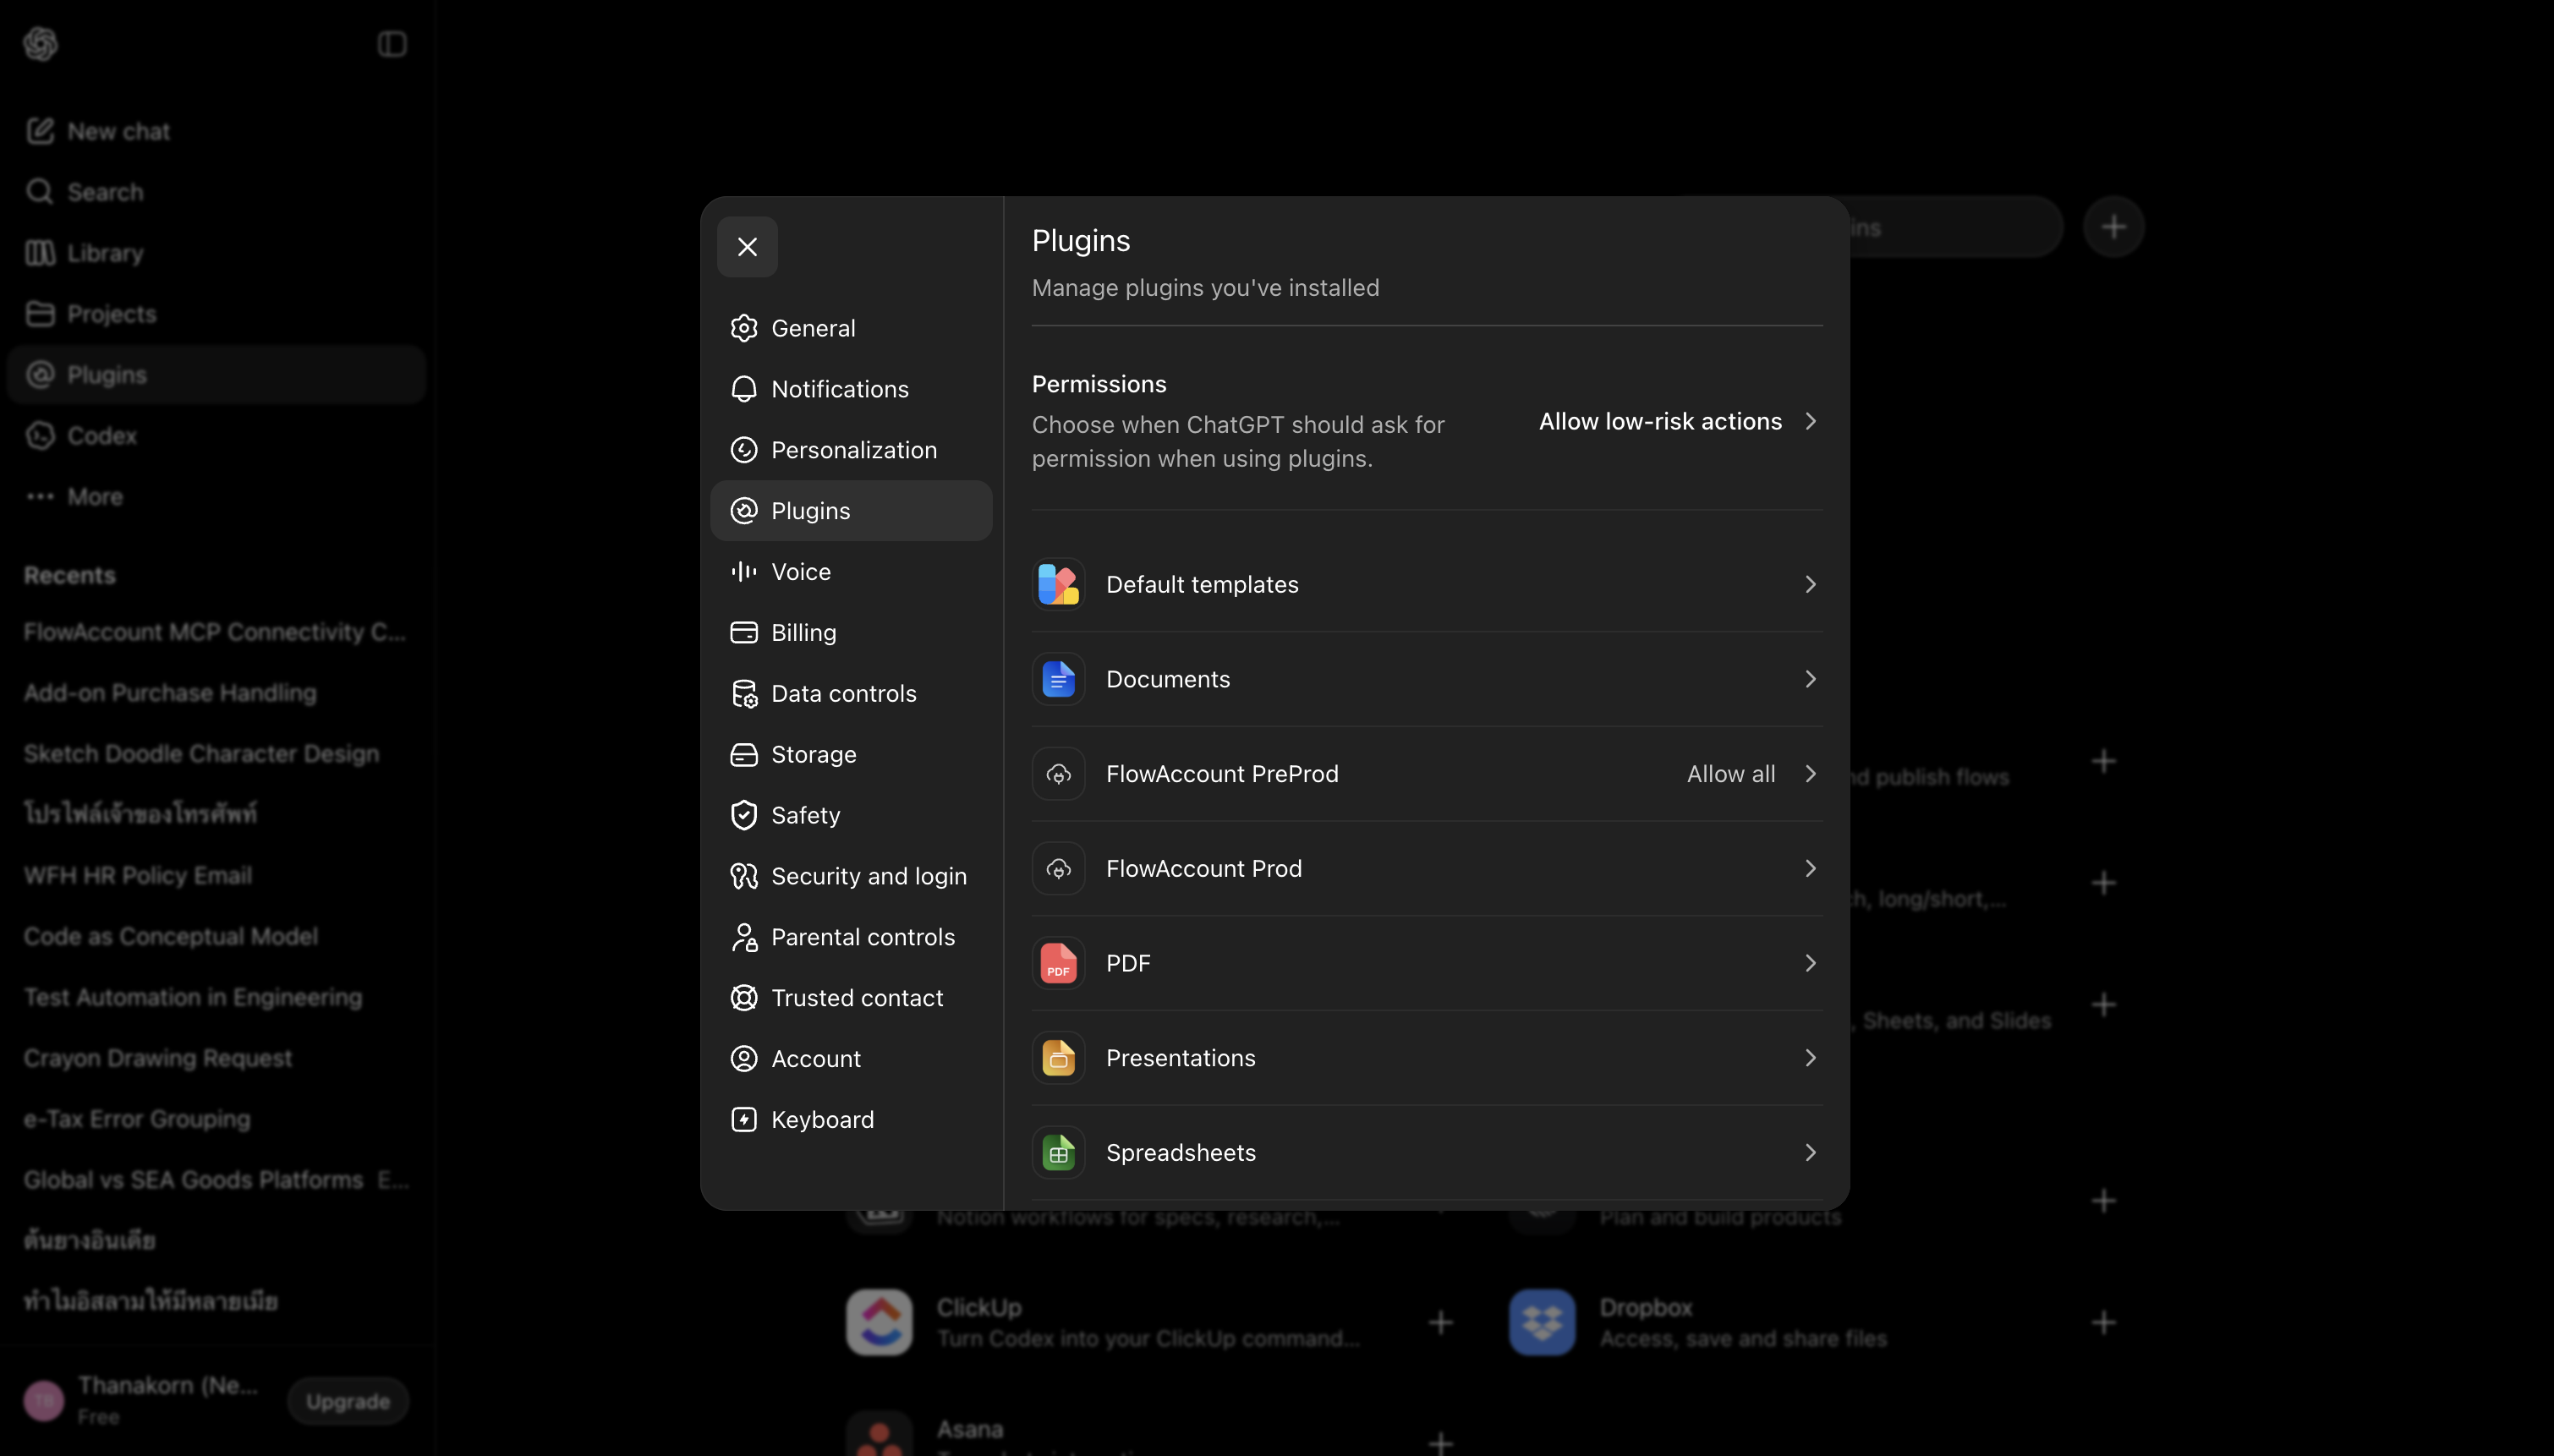
Task: Select Plugins in settings sidebar
Action: click(851, 511)
